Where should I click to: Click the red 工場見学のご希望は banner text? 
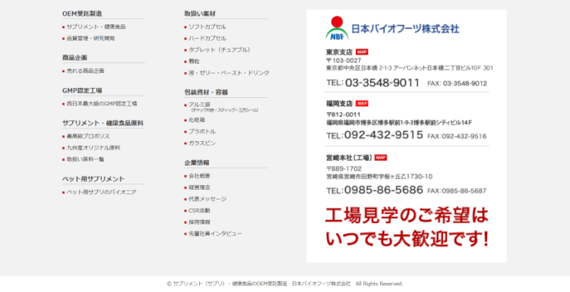tap(407, 216)
